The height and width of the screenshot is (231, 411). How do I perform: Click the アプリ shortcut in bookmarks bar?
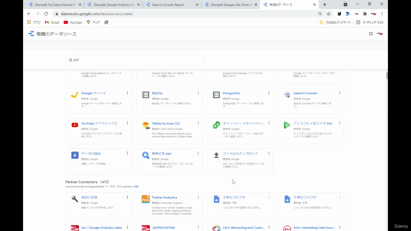(x=34, y=22)
